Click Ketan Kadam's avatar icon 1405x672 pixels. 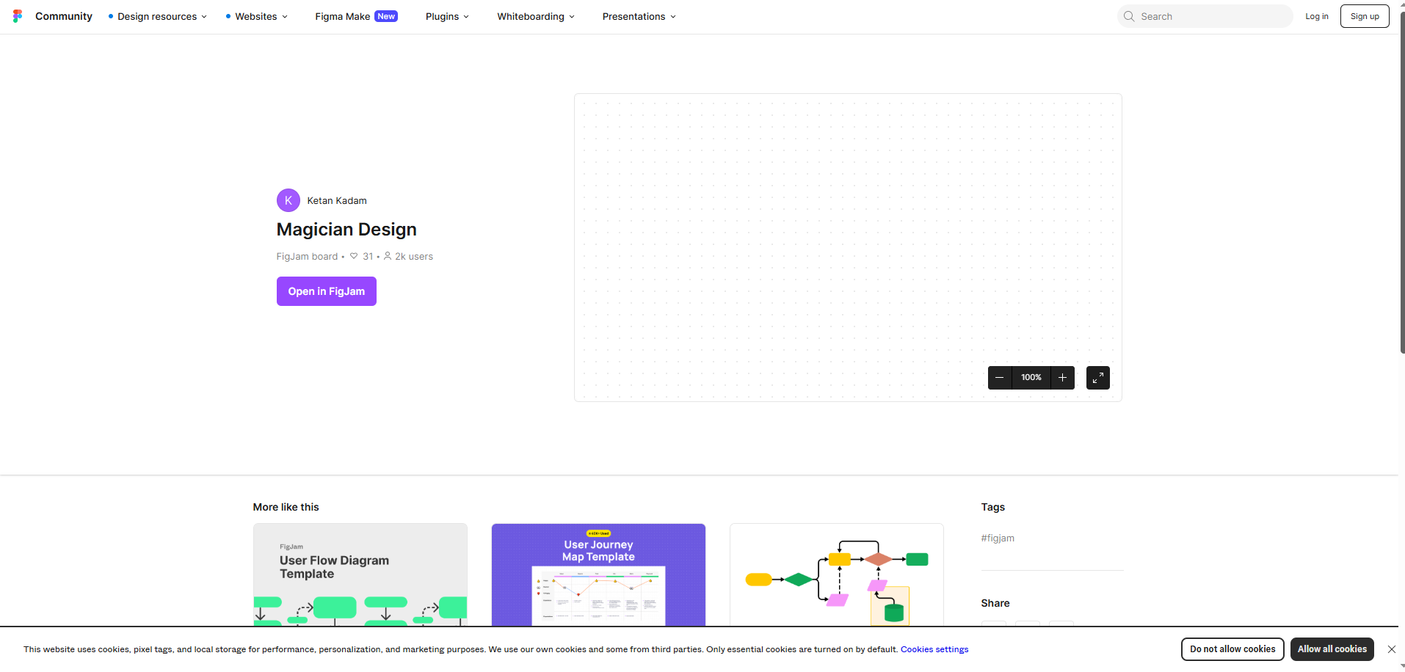(288, 200)
